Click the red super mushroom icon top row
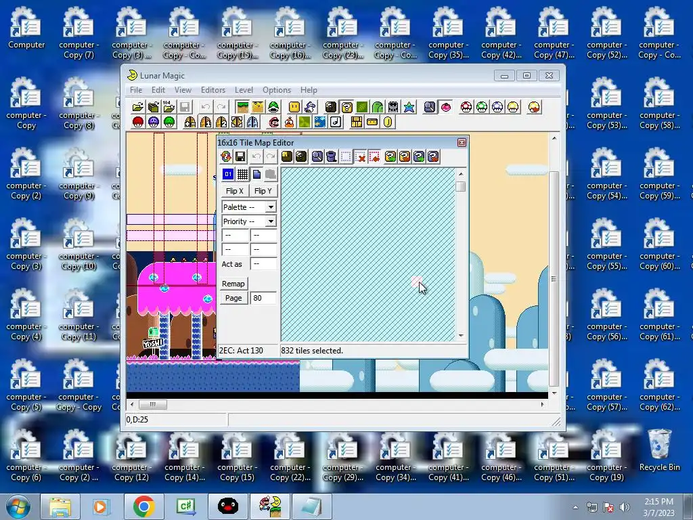This screenshot has height=520, width=693. [x=466, y=107]
